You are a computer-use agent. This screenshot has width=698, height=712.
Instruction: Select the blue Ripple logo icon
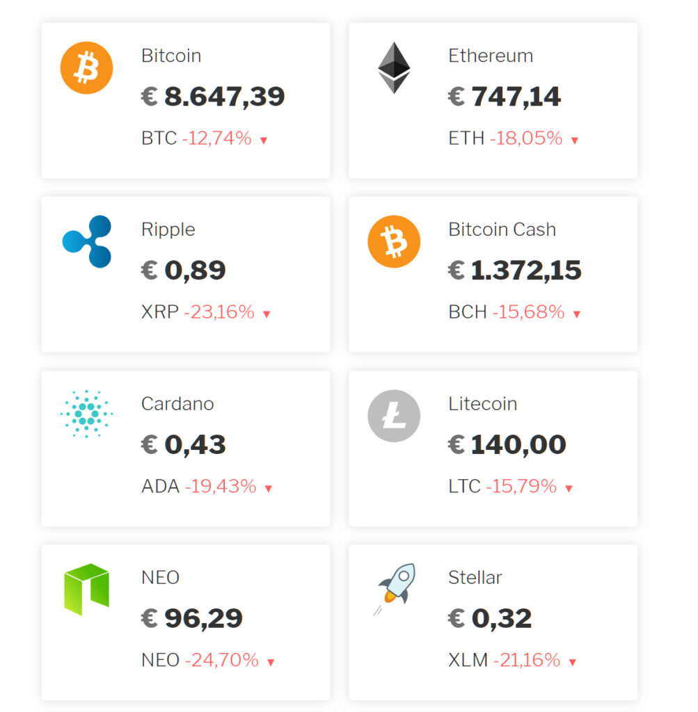[87, 241]
